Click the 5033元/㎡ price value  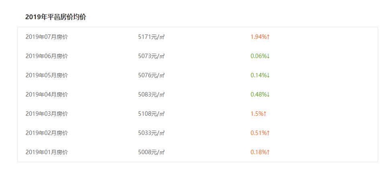[152, 133]
